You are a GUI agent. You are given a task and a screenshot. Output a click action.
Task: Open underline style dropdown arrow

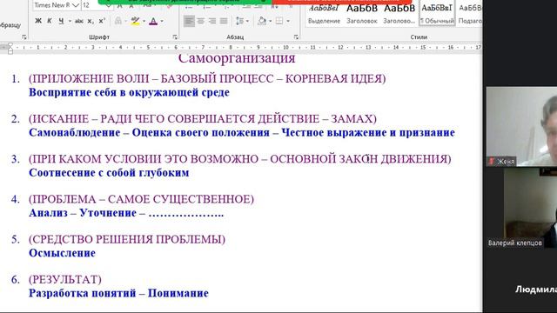70,21
